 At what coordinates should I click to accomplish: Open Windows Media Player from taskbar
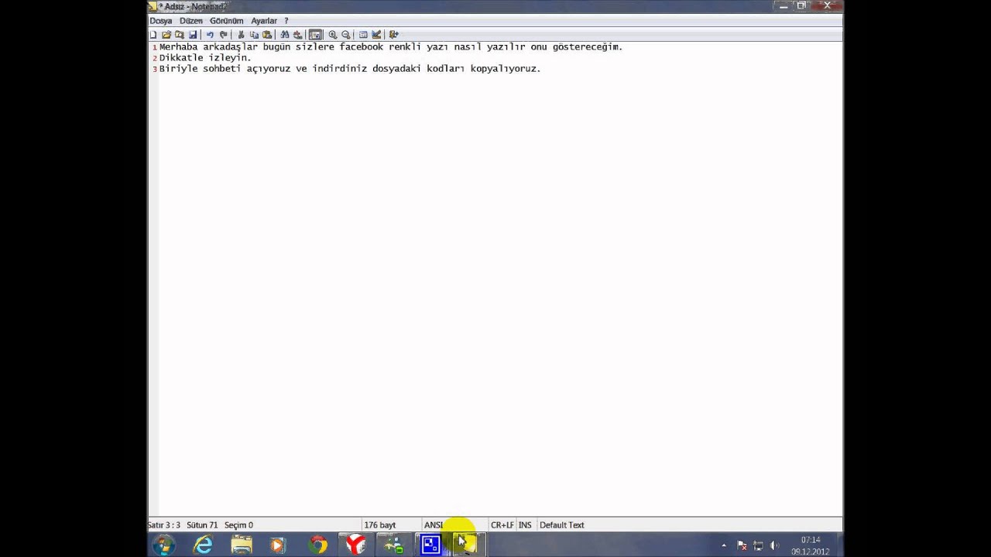[278, 545]
